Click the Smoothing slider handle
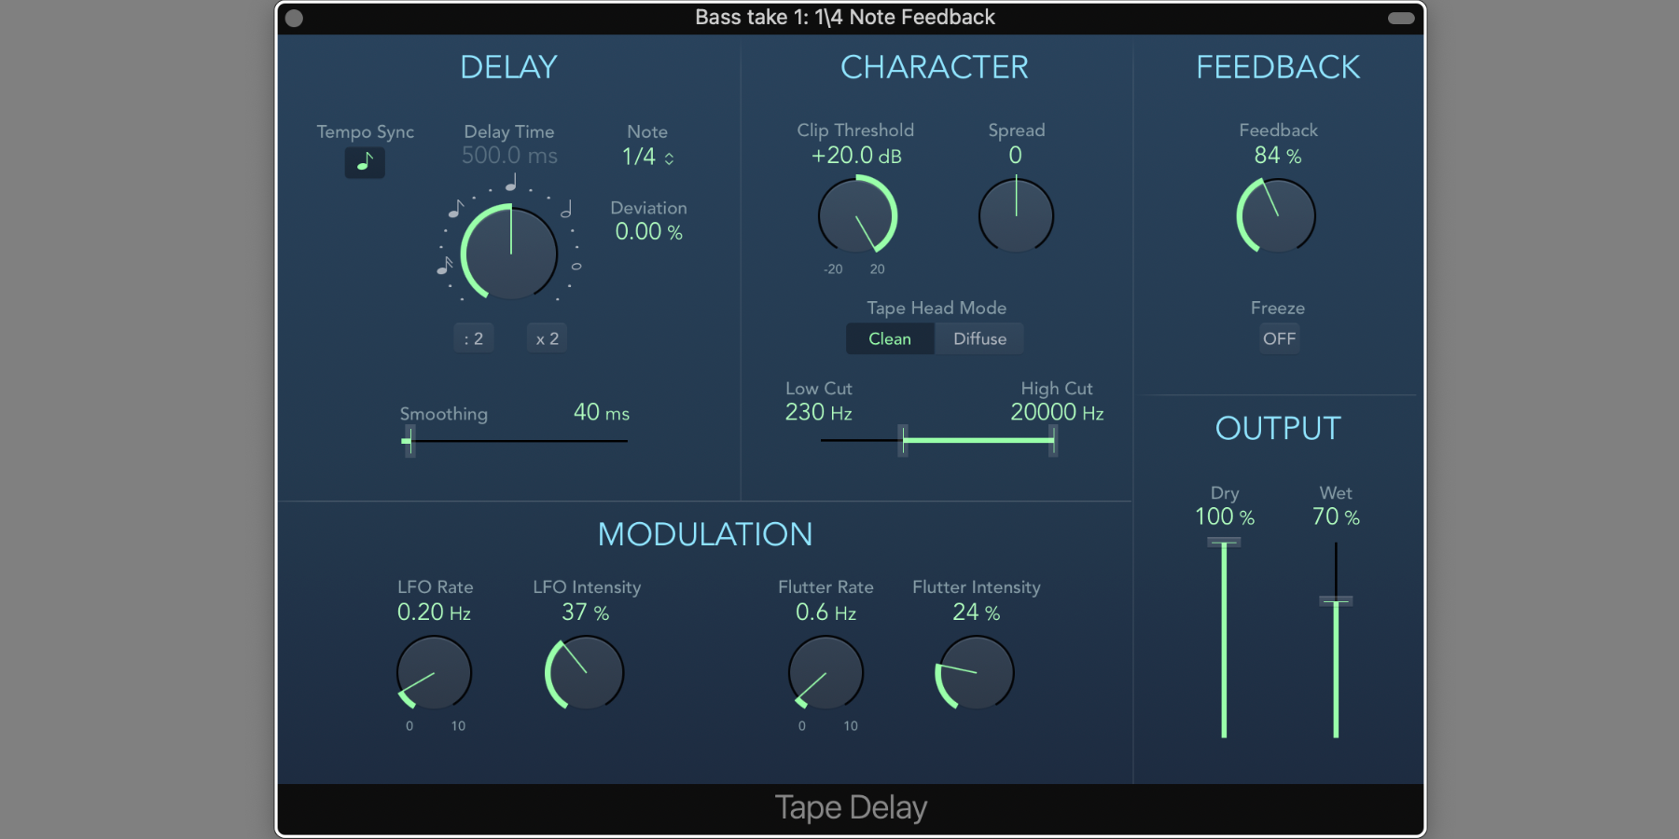Screen dimensions: 1679x839 pyautogui.click(x=409, y=441)
